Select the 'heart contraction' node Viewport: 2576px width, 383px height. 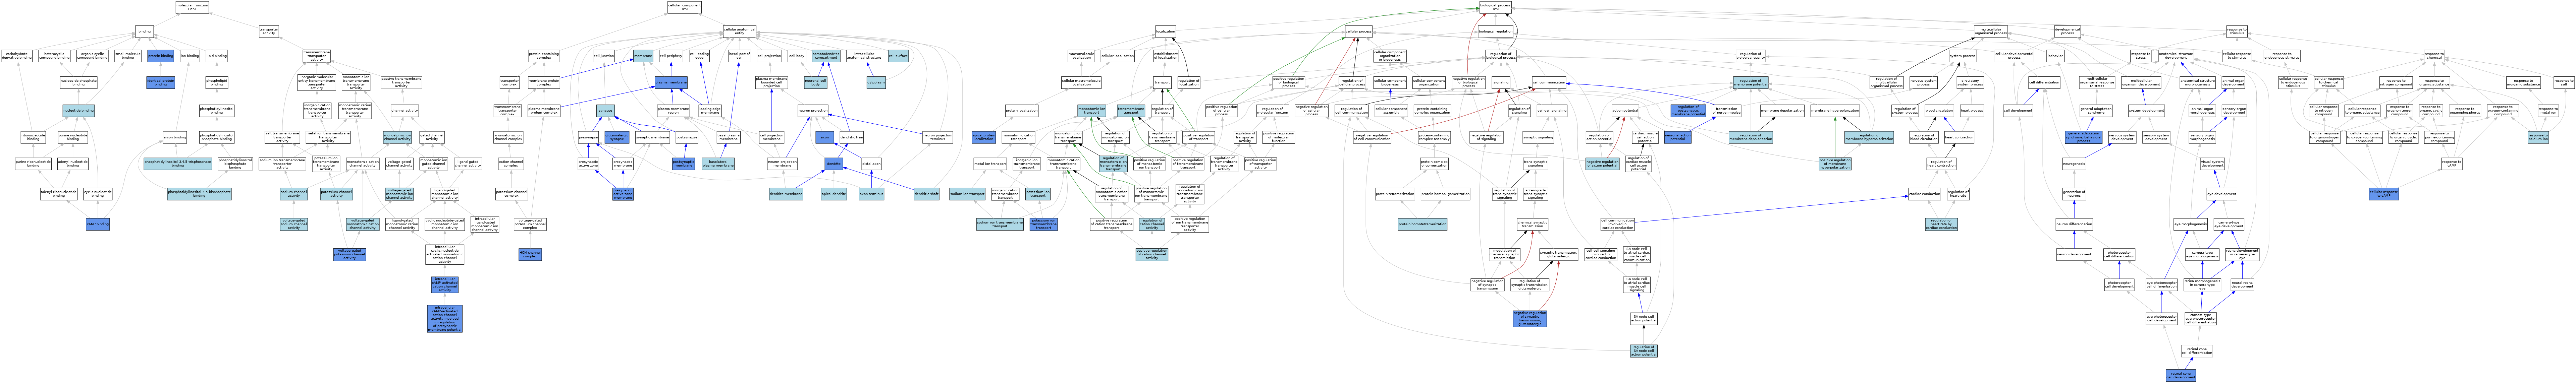pos(1958,137)
